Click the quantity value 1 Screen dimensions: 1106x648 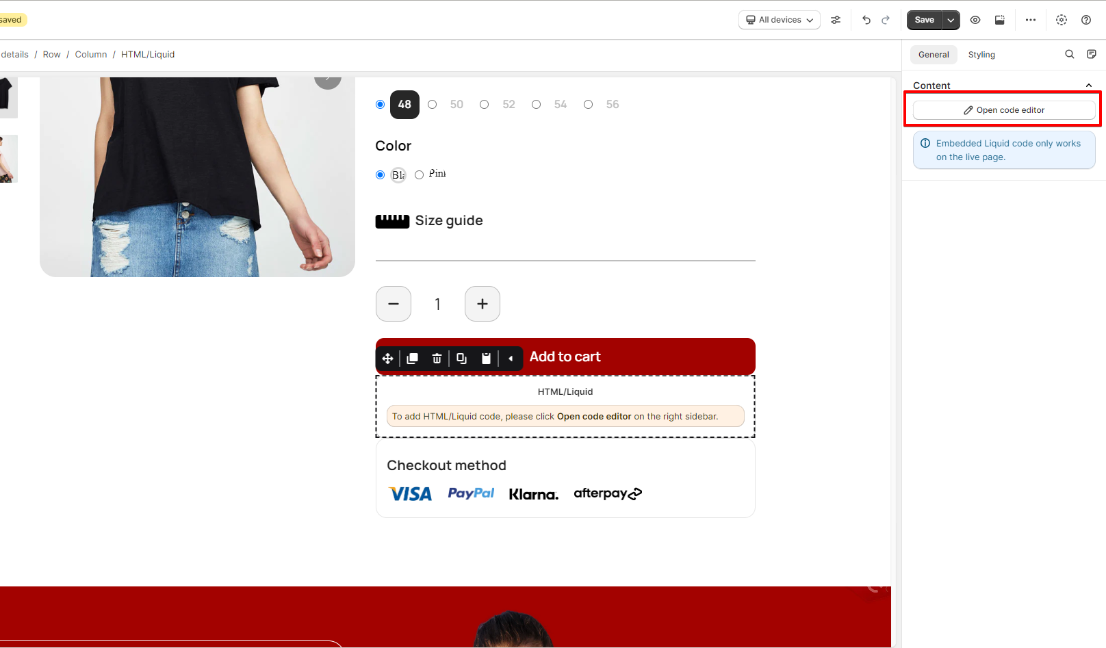click(x=437, y=304)
